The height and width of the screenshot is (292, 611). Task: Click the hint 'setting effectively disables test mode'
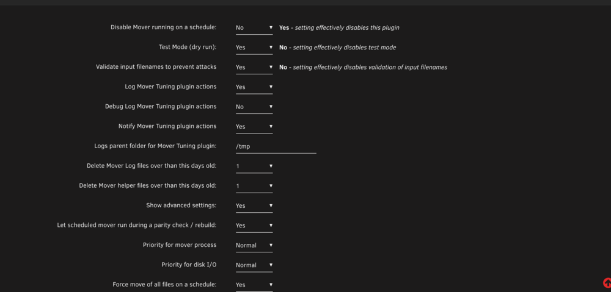345,48
